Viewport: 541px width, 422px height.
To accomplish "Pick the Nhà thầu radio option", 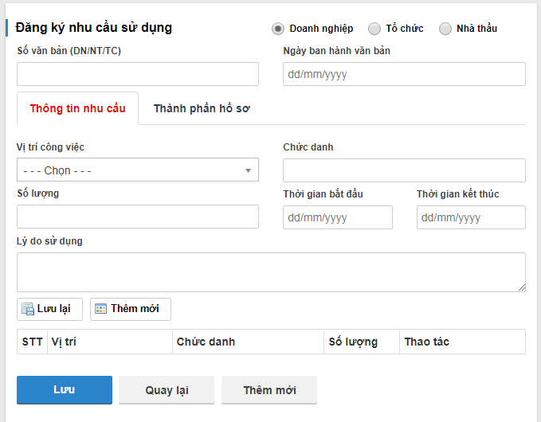I will tap(445, 29).
